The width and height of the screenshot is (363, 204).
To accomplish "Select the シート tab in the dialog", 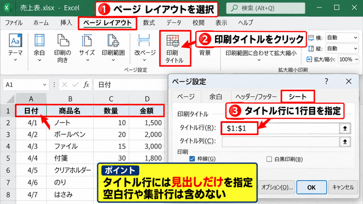I will click(x=297, y=97).
